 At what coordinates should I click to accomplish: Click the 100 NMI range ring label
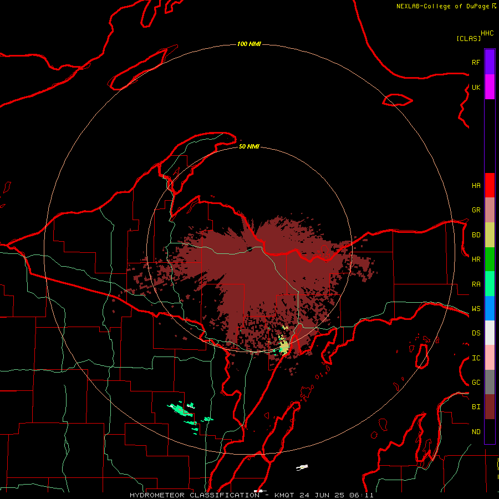(249, 44)
